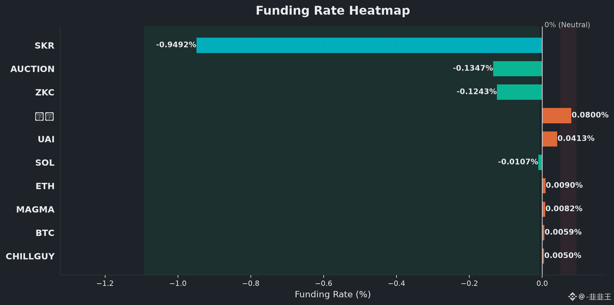
Task: Select the ZKC row label
Action: (45, 93)
